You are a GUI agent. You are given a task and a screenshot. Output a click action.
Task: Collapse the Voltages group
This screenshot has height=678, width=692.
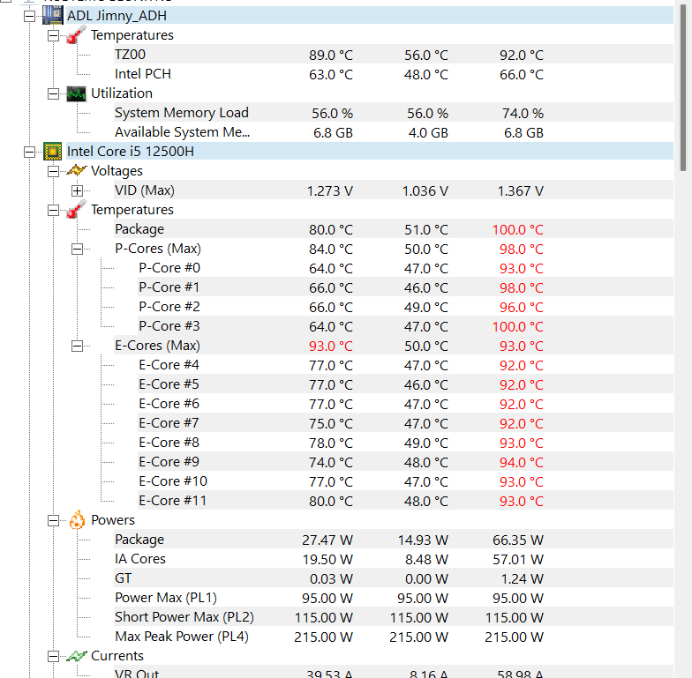(53, 171)
